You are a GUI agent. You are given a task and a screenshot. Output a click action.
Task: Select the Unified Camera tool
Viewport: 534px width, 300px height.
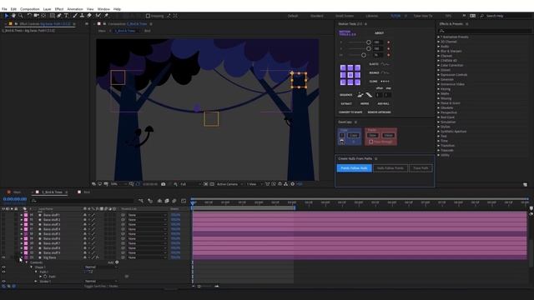click(x=36, y=16)
